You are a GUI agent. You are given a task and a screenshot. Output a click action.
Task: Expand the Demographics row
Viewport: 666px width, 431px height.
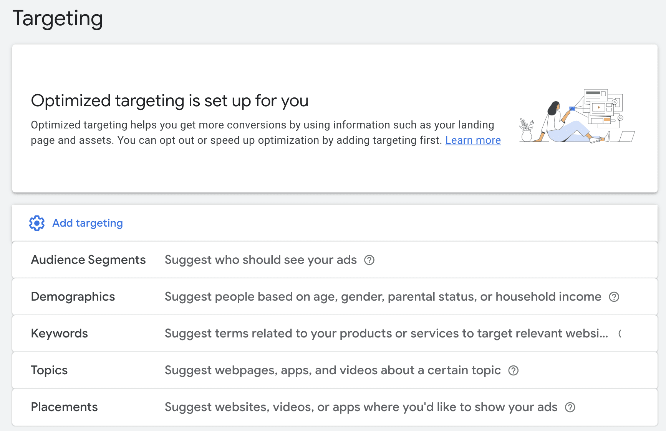point(335,297)
